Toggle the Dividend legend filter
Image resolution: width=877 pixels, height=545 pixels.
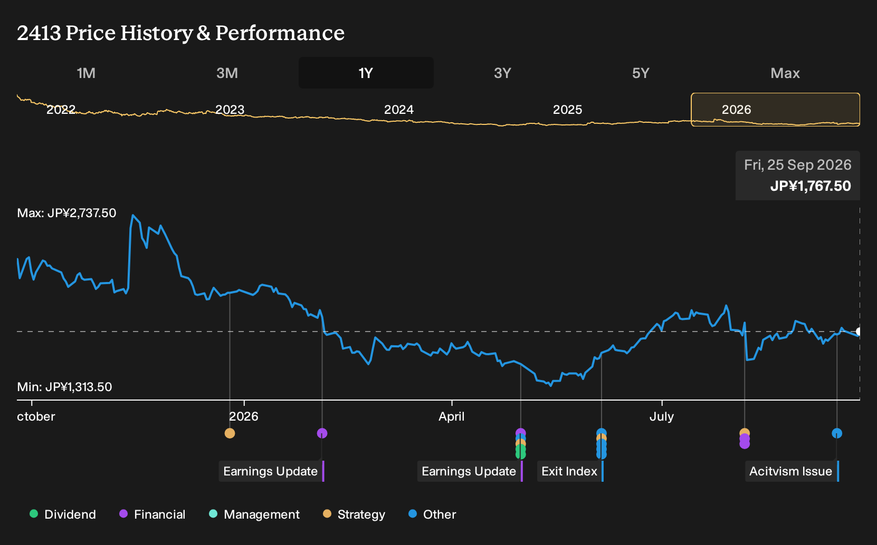(63, 514)
